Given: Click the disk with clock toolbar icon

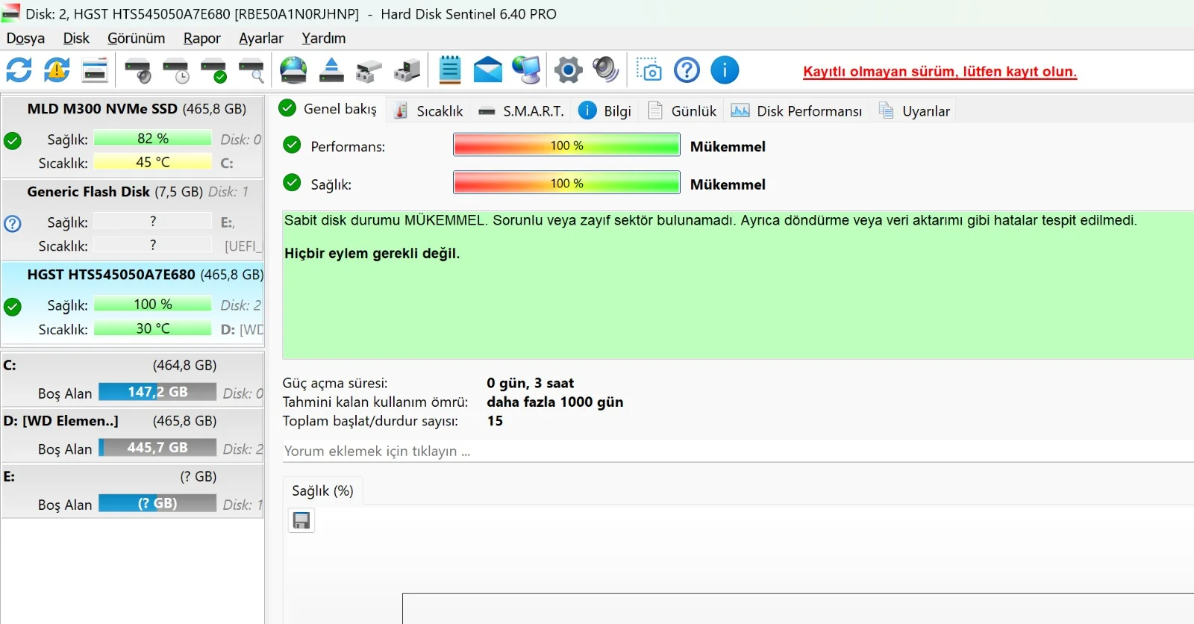Looking at the screenshot, I should click(x=176, y=70).
